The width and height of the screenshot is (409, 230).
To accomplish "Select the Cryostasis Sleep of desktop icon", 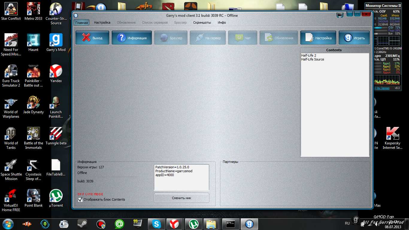I will click(x=34, y=170).
